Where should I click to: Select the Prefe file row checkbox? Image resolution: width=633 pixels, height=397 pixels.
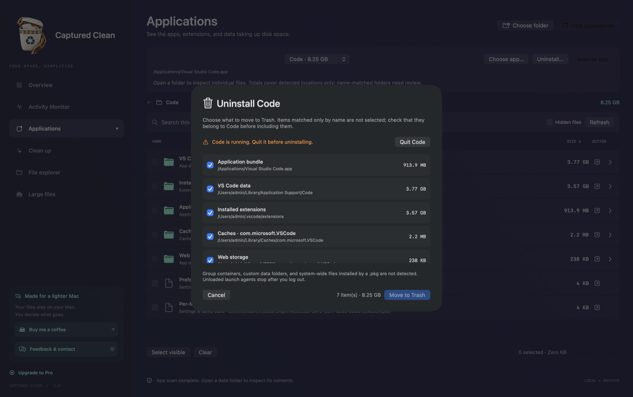tap(155, 283)
